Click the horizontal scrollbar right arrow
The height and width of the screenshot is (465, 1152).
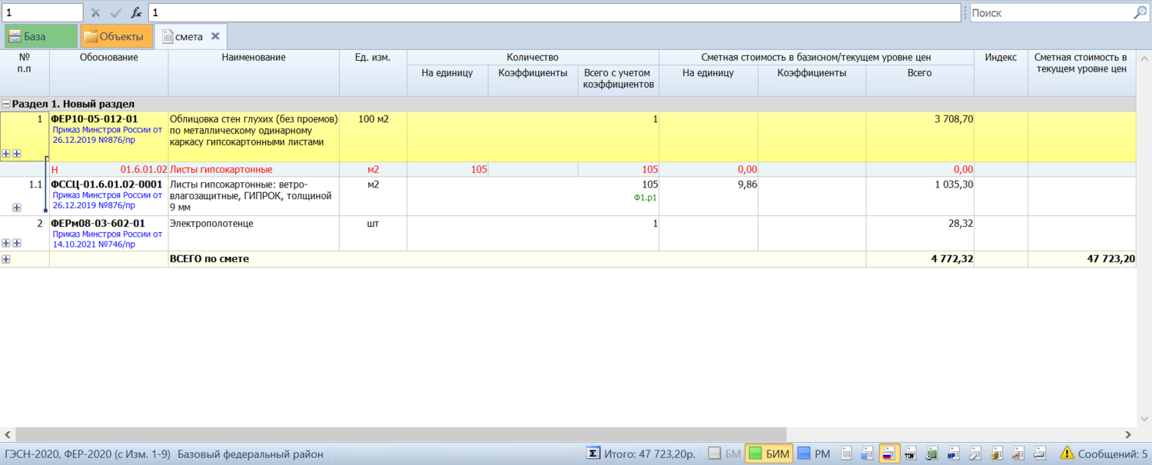pyautogui.click(x=1128, y=434)
